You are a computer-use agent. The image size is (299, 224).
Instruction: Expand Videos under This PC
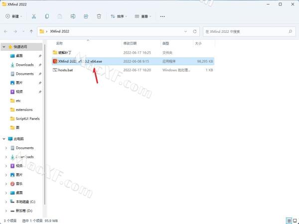6,166
